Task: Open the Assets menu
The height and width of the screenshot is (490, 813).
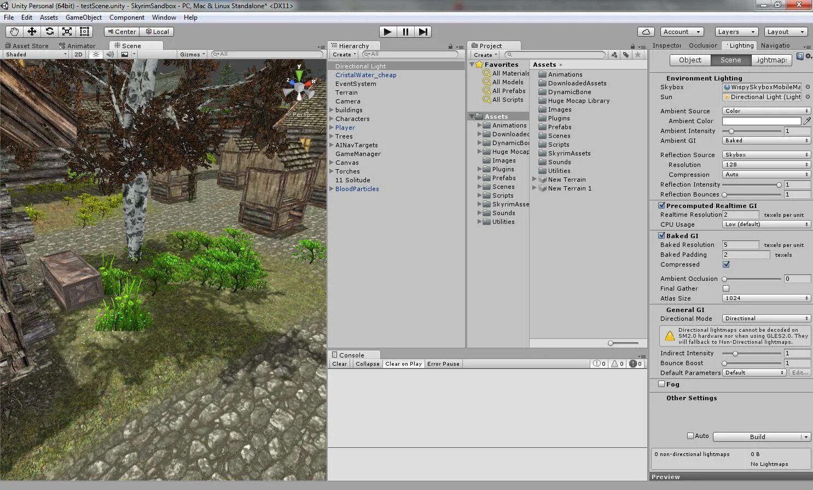Action: coord(49,18)
